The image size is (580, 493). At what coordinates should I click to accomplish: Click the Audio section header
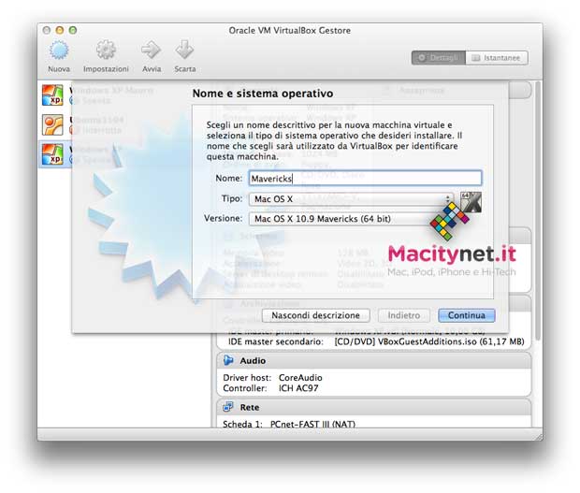click(x=373, y=360)
